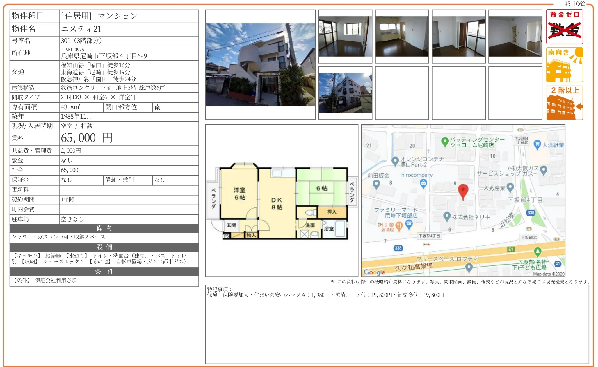Click the 入秀産業 map marker
This screenshot has width=598, height=367.
[x=510, y=187]
